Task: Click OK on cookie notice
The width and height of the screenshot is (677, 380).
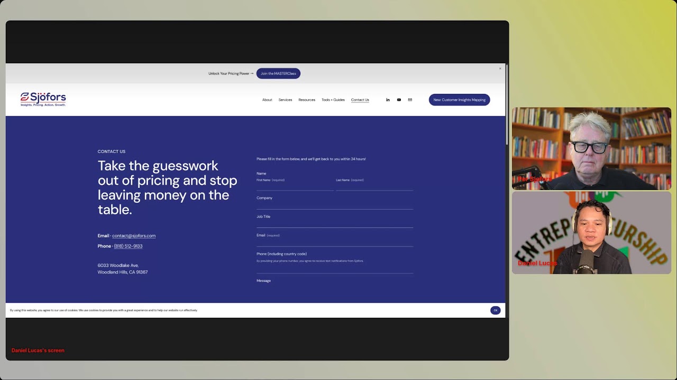Action: [495, 310]
